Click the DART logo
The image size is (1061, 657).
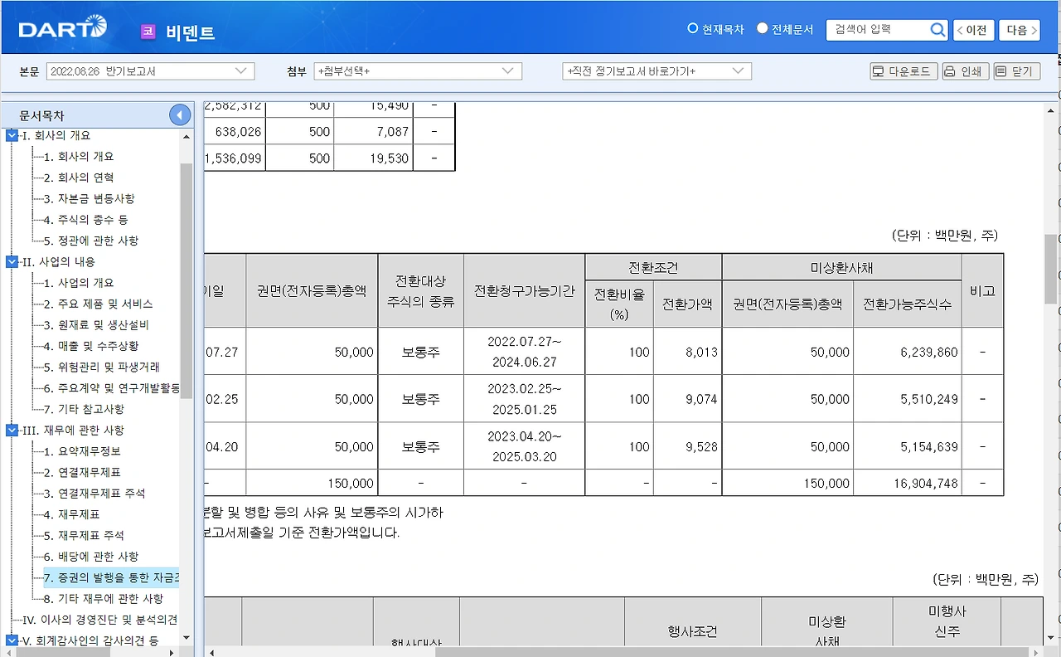[x=63, y=28]
